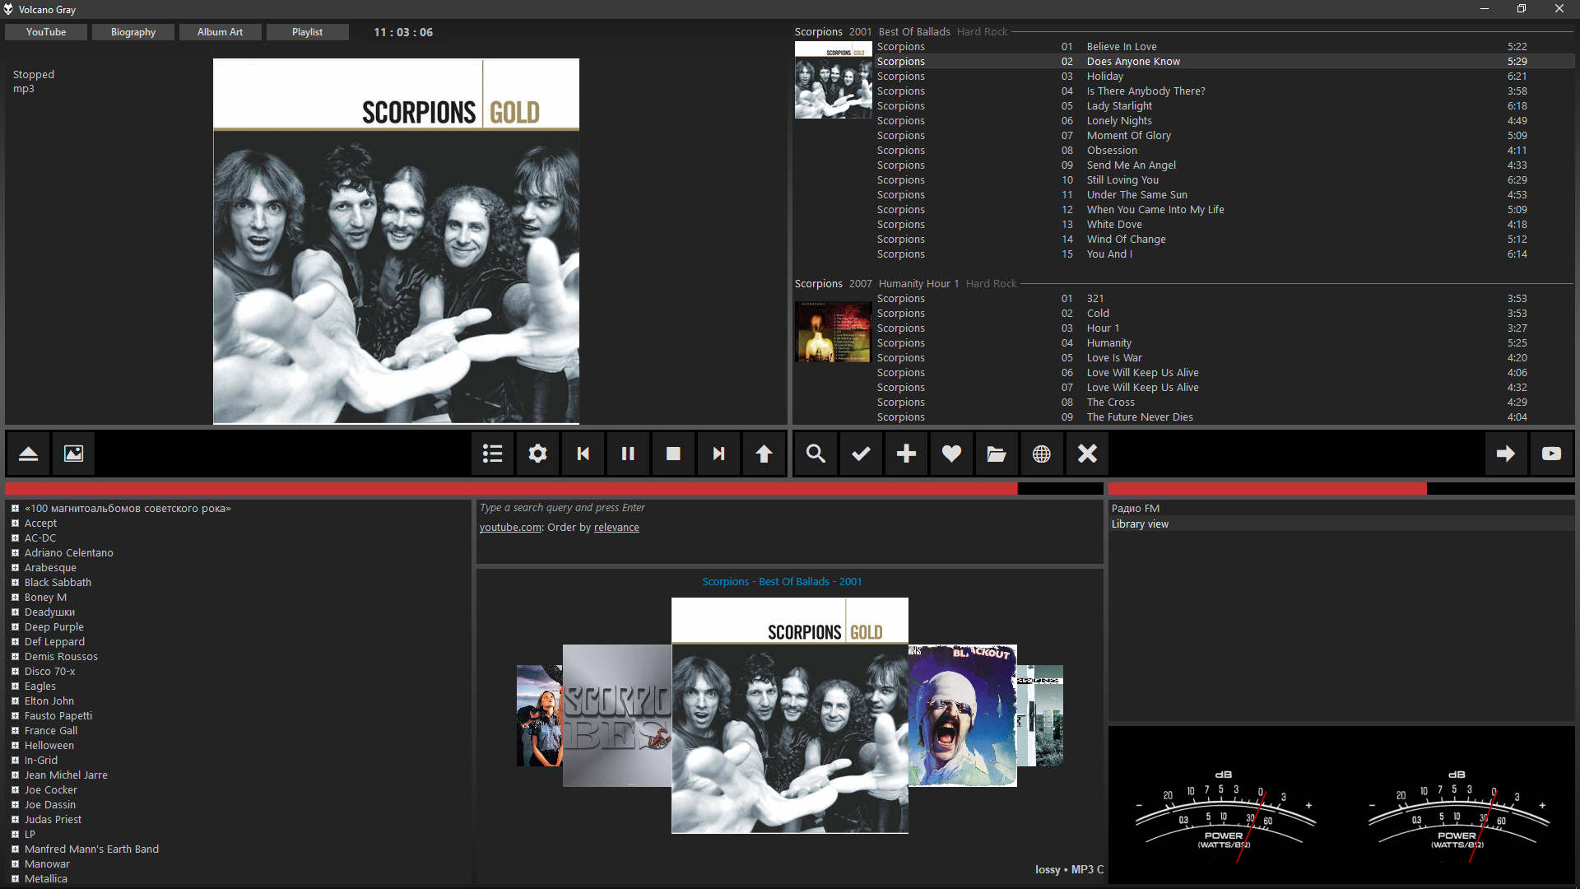This screenshot has height=889, width=1580.
Task: Switch to the Biography tab
Action: pos(132,32)
